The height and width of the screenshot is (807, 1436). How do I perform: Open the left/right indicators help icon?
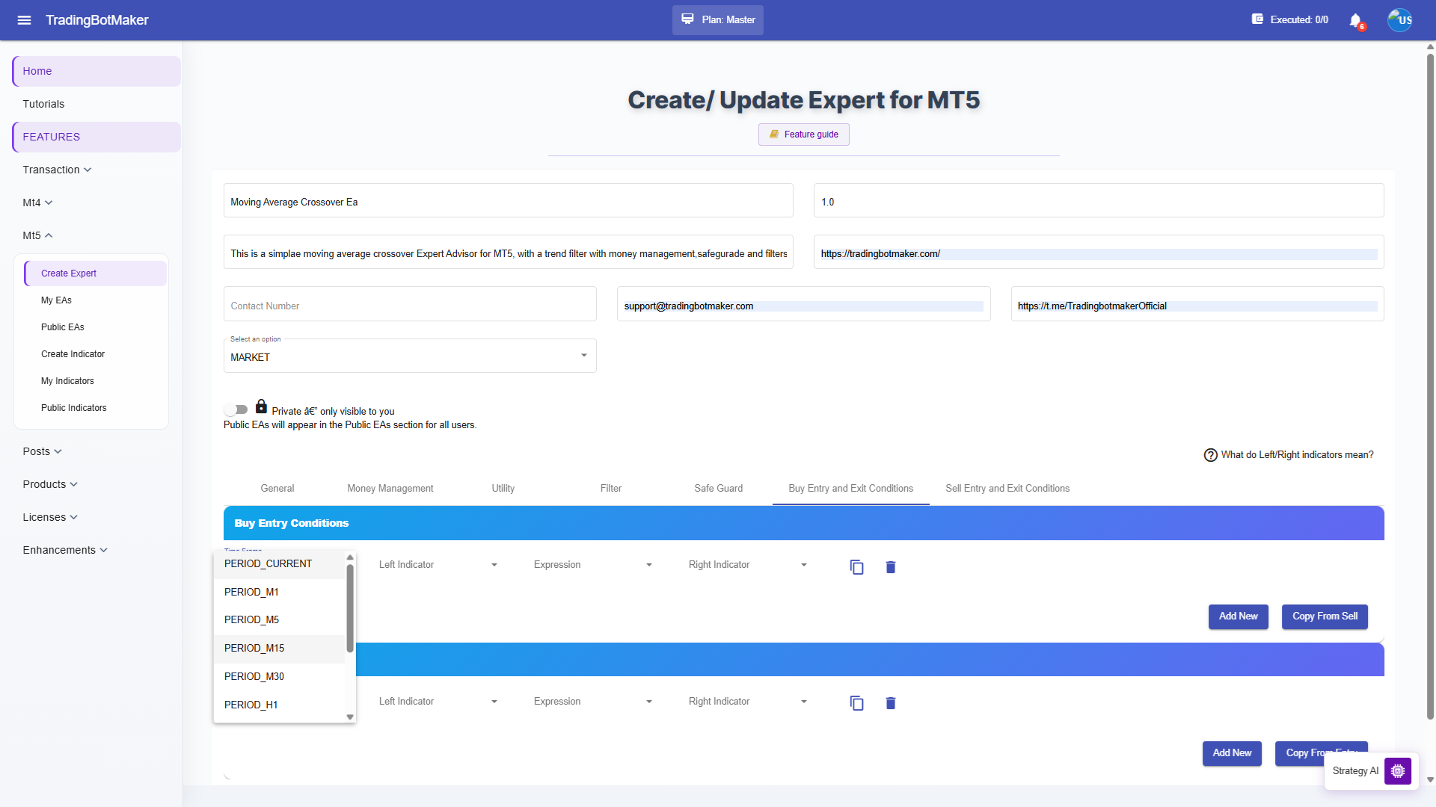1210,455
